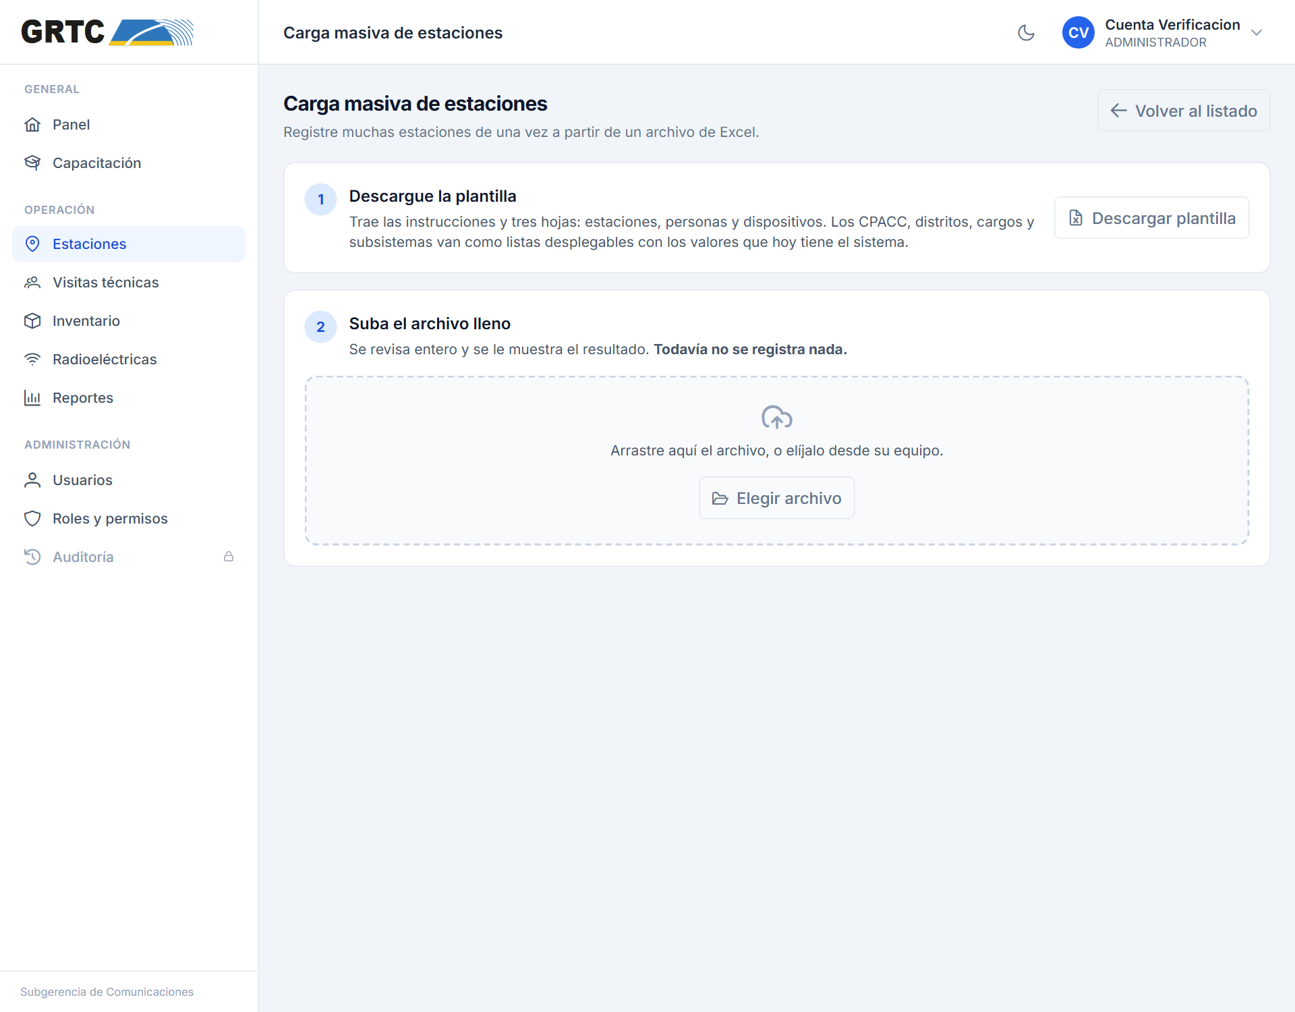
Task: Open Panel in the sidebar
Action: [129, 125]
